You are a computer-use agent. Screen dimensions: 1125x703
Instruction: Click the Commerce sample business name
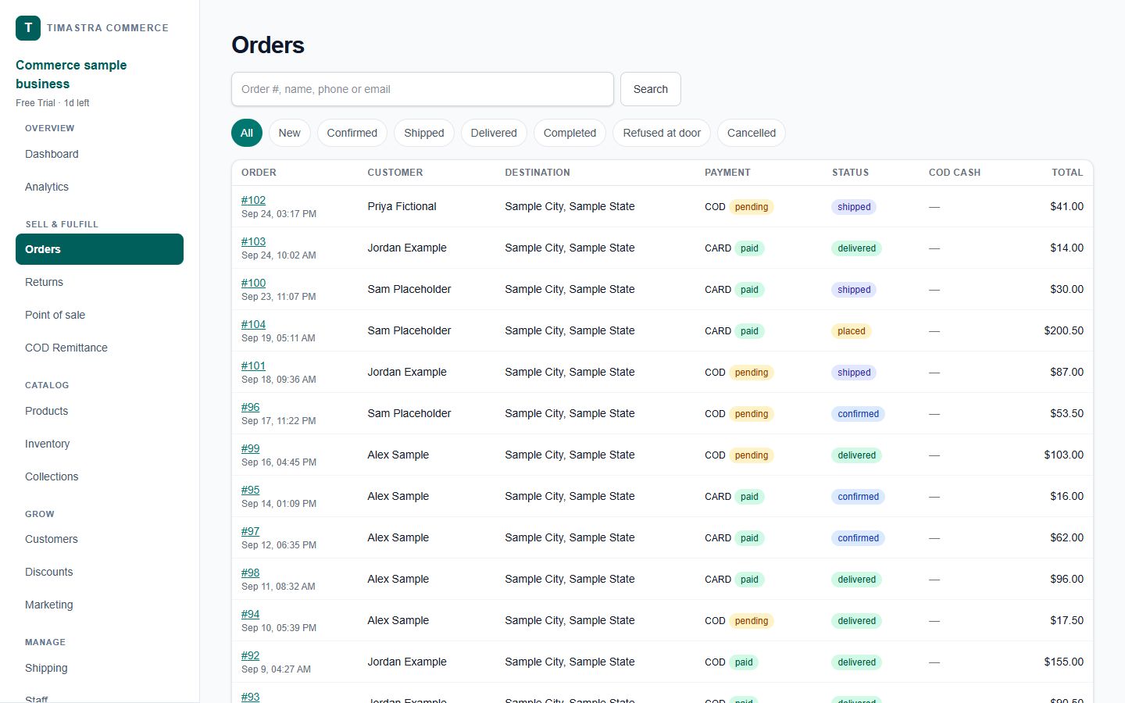pyautogui.click(x=71, y=74)
